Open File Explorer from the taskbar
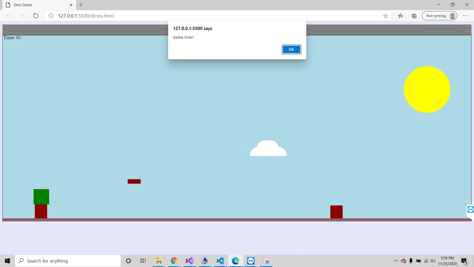Viewport: 474px width, 267px height. pyautogui.click(x=159, y=261)
